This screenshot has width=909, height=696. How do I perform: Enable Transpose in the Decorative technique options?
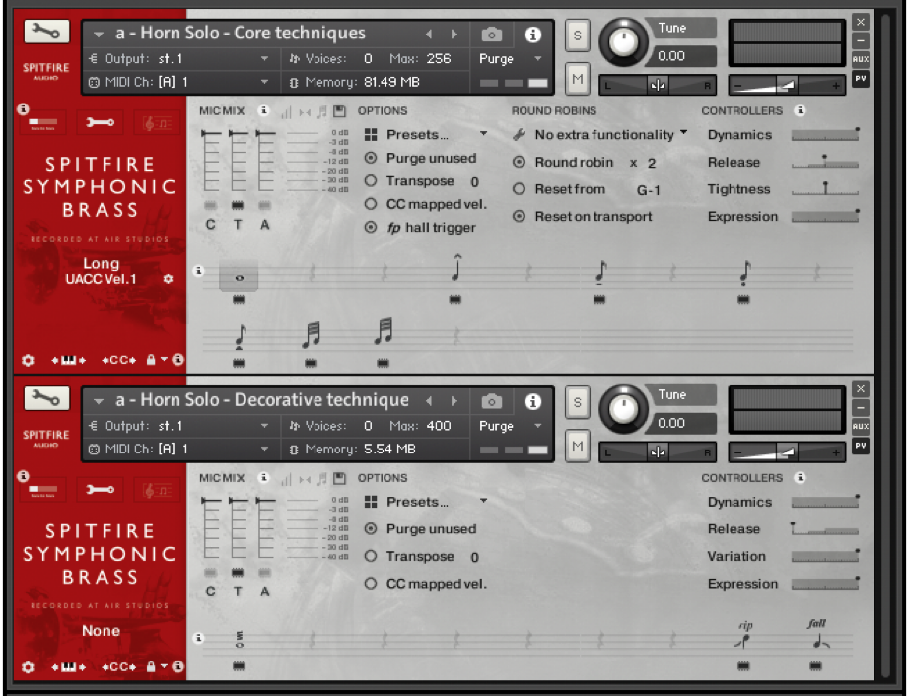pyautogui.click(x=371, y=557)
